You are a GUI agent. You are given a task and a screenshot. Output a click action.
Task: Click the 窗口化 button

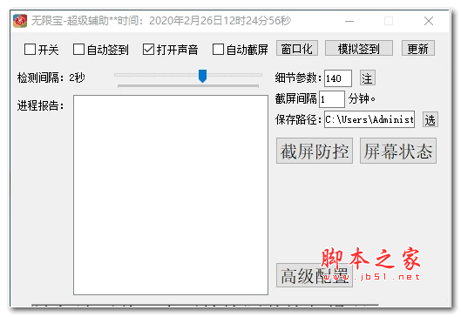click(297, 48)
